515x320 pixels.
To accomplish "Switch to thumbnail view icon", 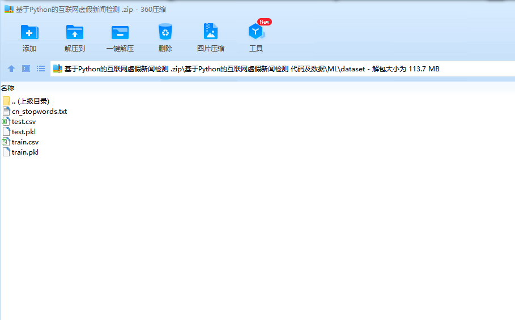I will click(x=26, y=69).
